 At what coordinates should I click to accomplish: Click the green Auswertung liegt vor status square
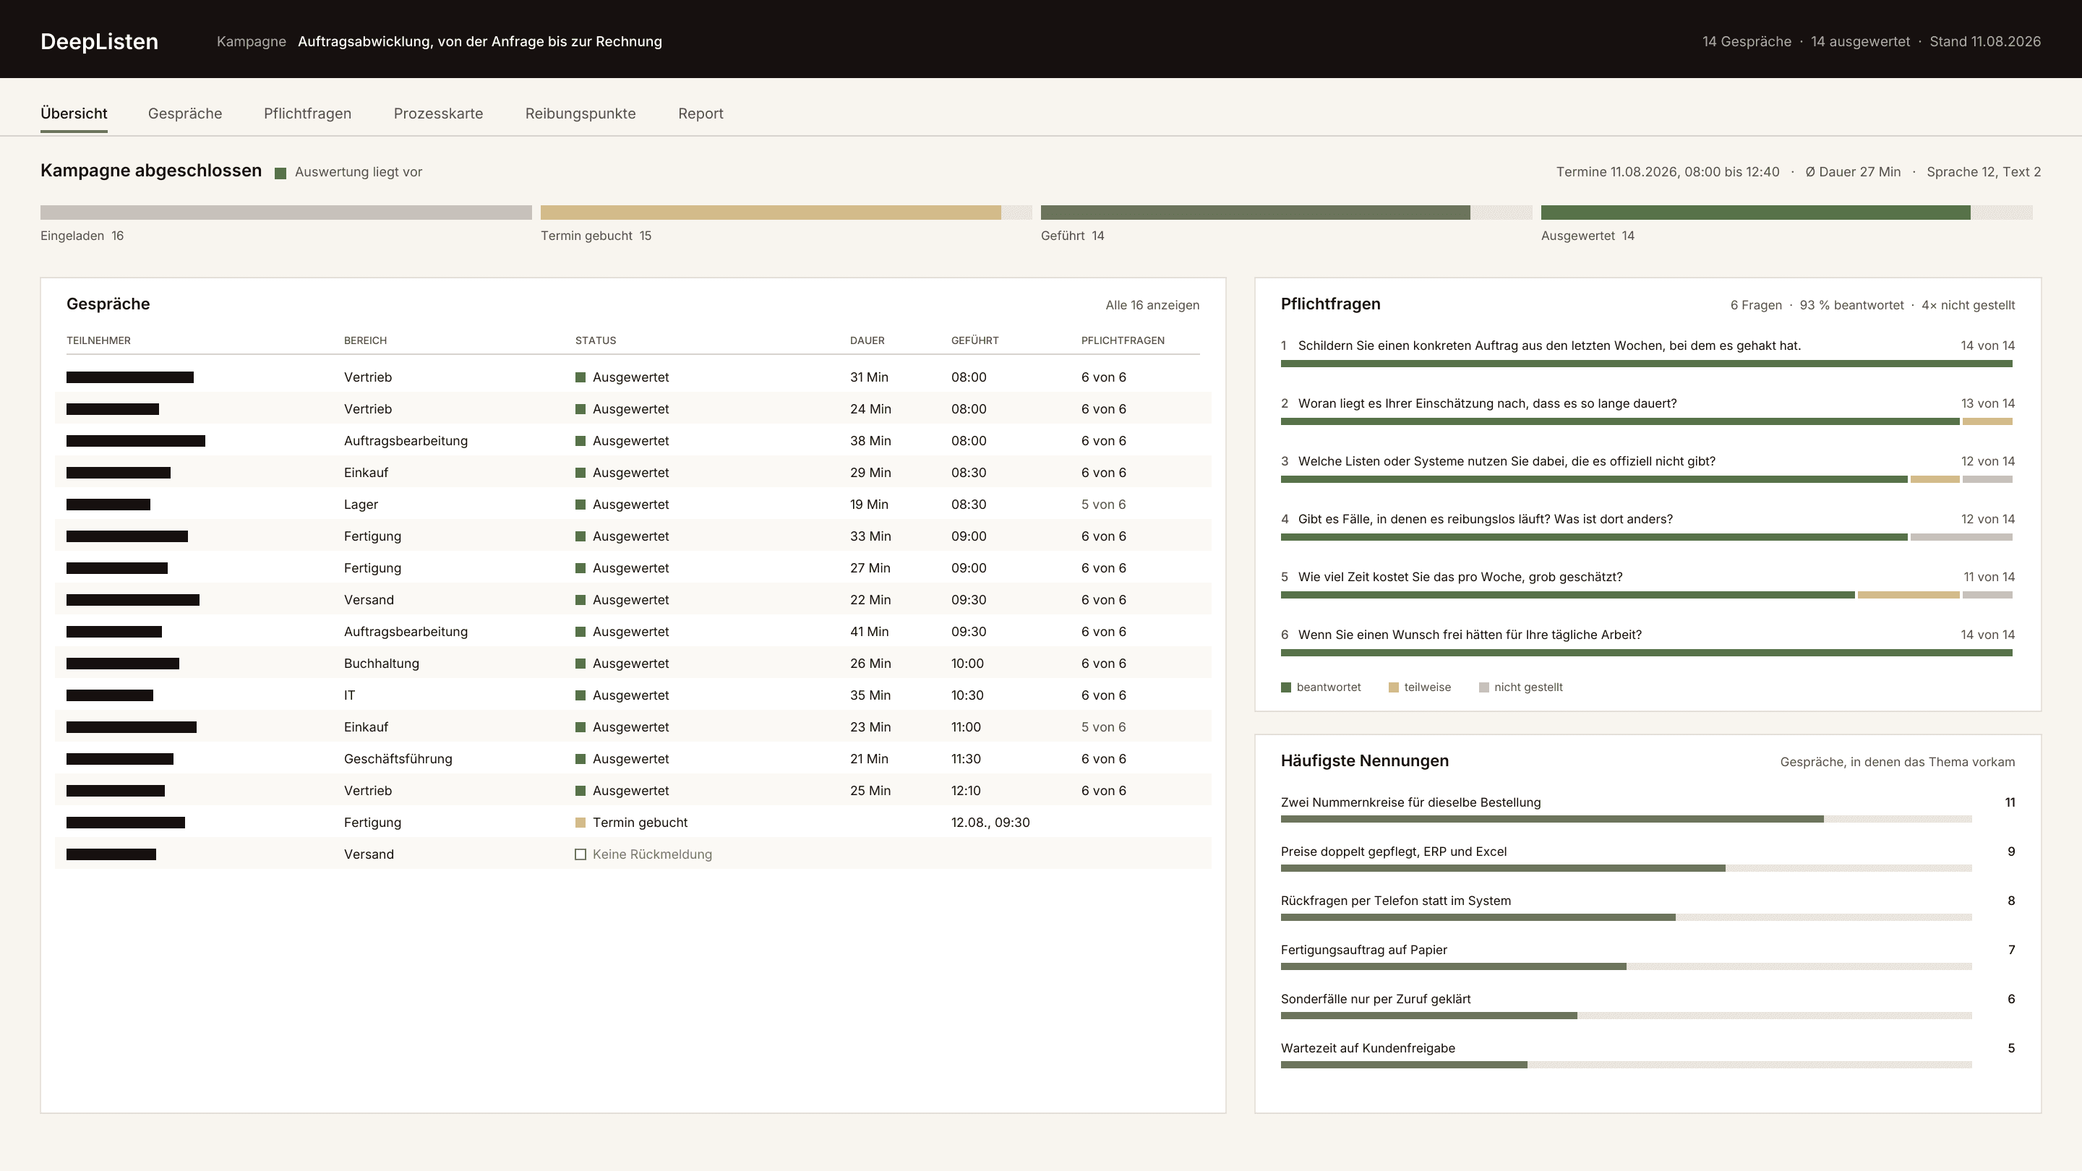coord(280,173)
